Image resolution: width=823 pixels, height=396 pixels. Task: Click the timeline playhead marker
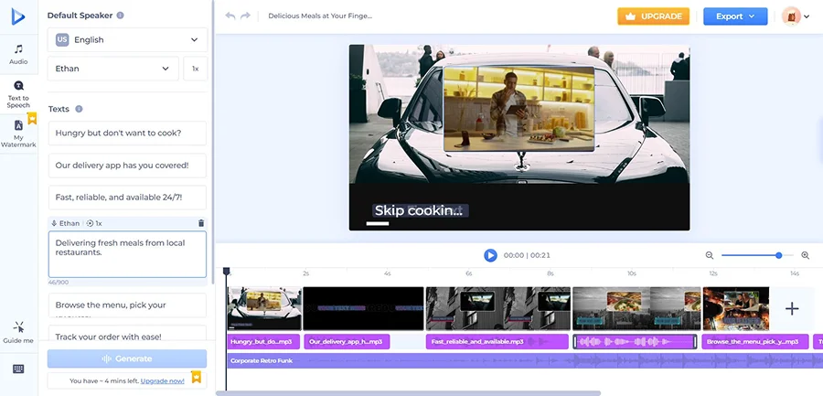click(226, 272)
